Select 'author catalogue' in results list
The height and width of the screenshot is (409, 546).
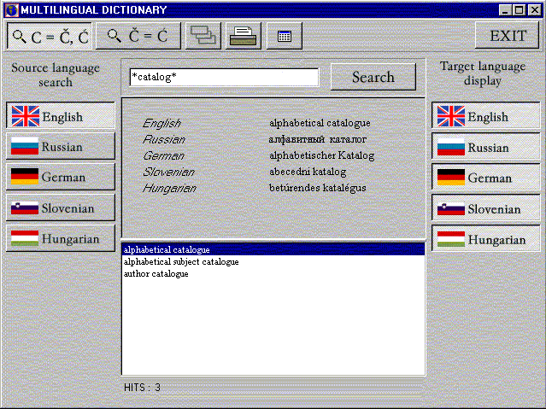point(156,274)
